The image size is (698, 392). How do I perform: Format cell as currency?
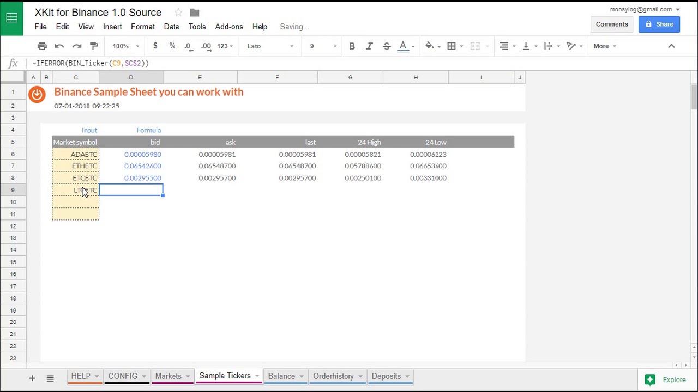[155, 46]
